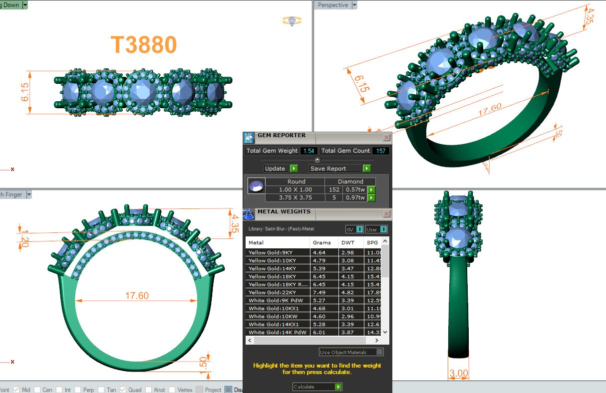Toggle the Mid osnap checkbox
The height and width of the screenshot is (393, 606).
point(16,390)
